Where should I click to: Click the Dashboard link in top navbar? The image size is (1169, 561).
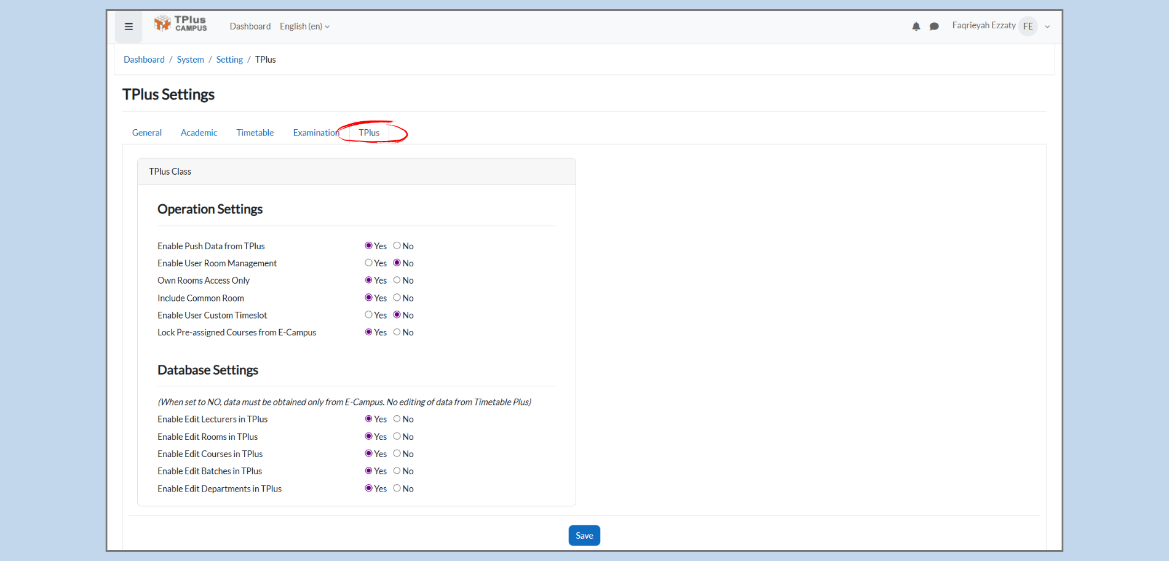tap(250, 26)
